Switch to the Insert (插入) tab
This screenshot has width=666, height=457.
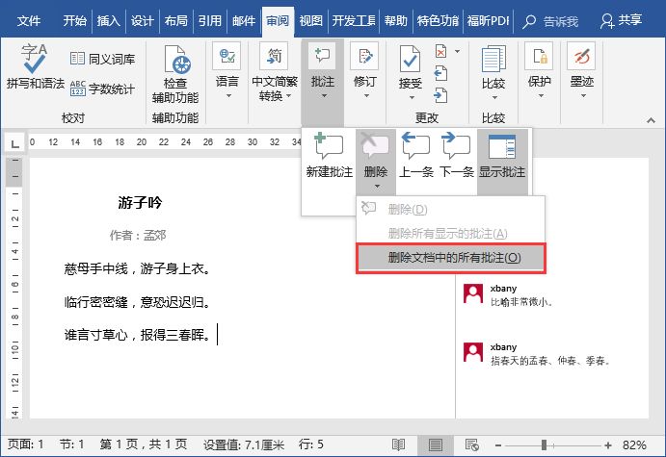[x=108, y=21]
